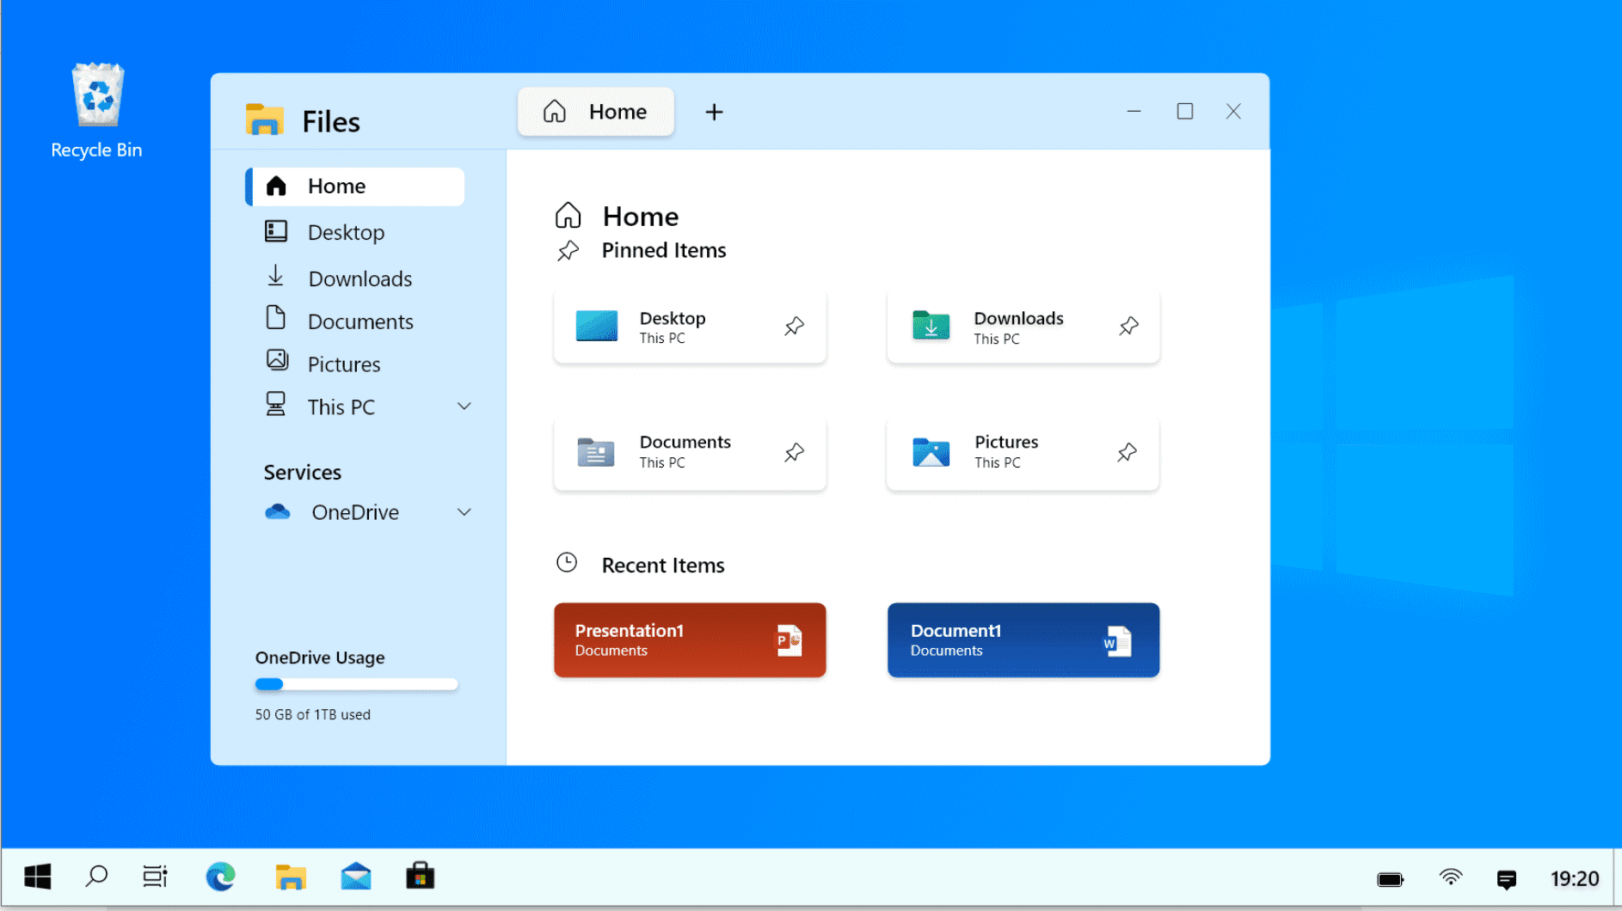
Task: Unpin the Desktop folder card
Action: 794,327
